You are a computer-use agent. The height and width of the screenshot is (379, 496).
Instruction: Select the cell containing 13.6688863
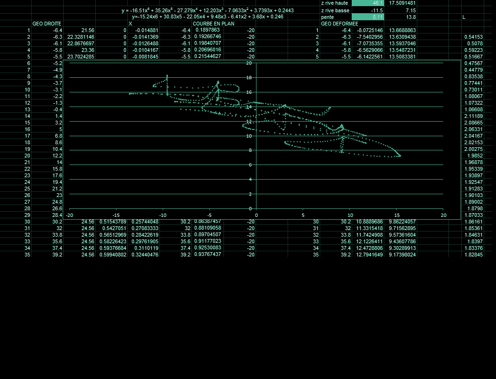click(400, 30)
